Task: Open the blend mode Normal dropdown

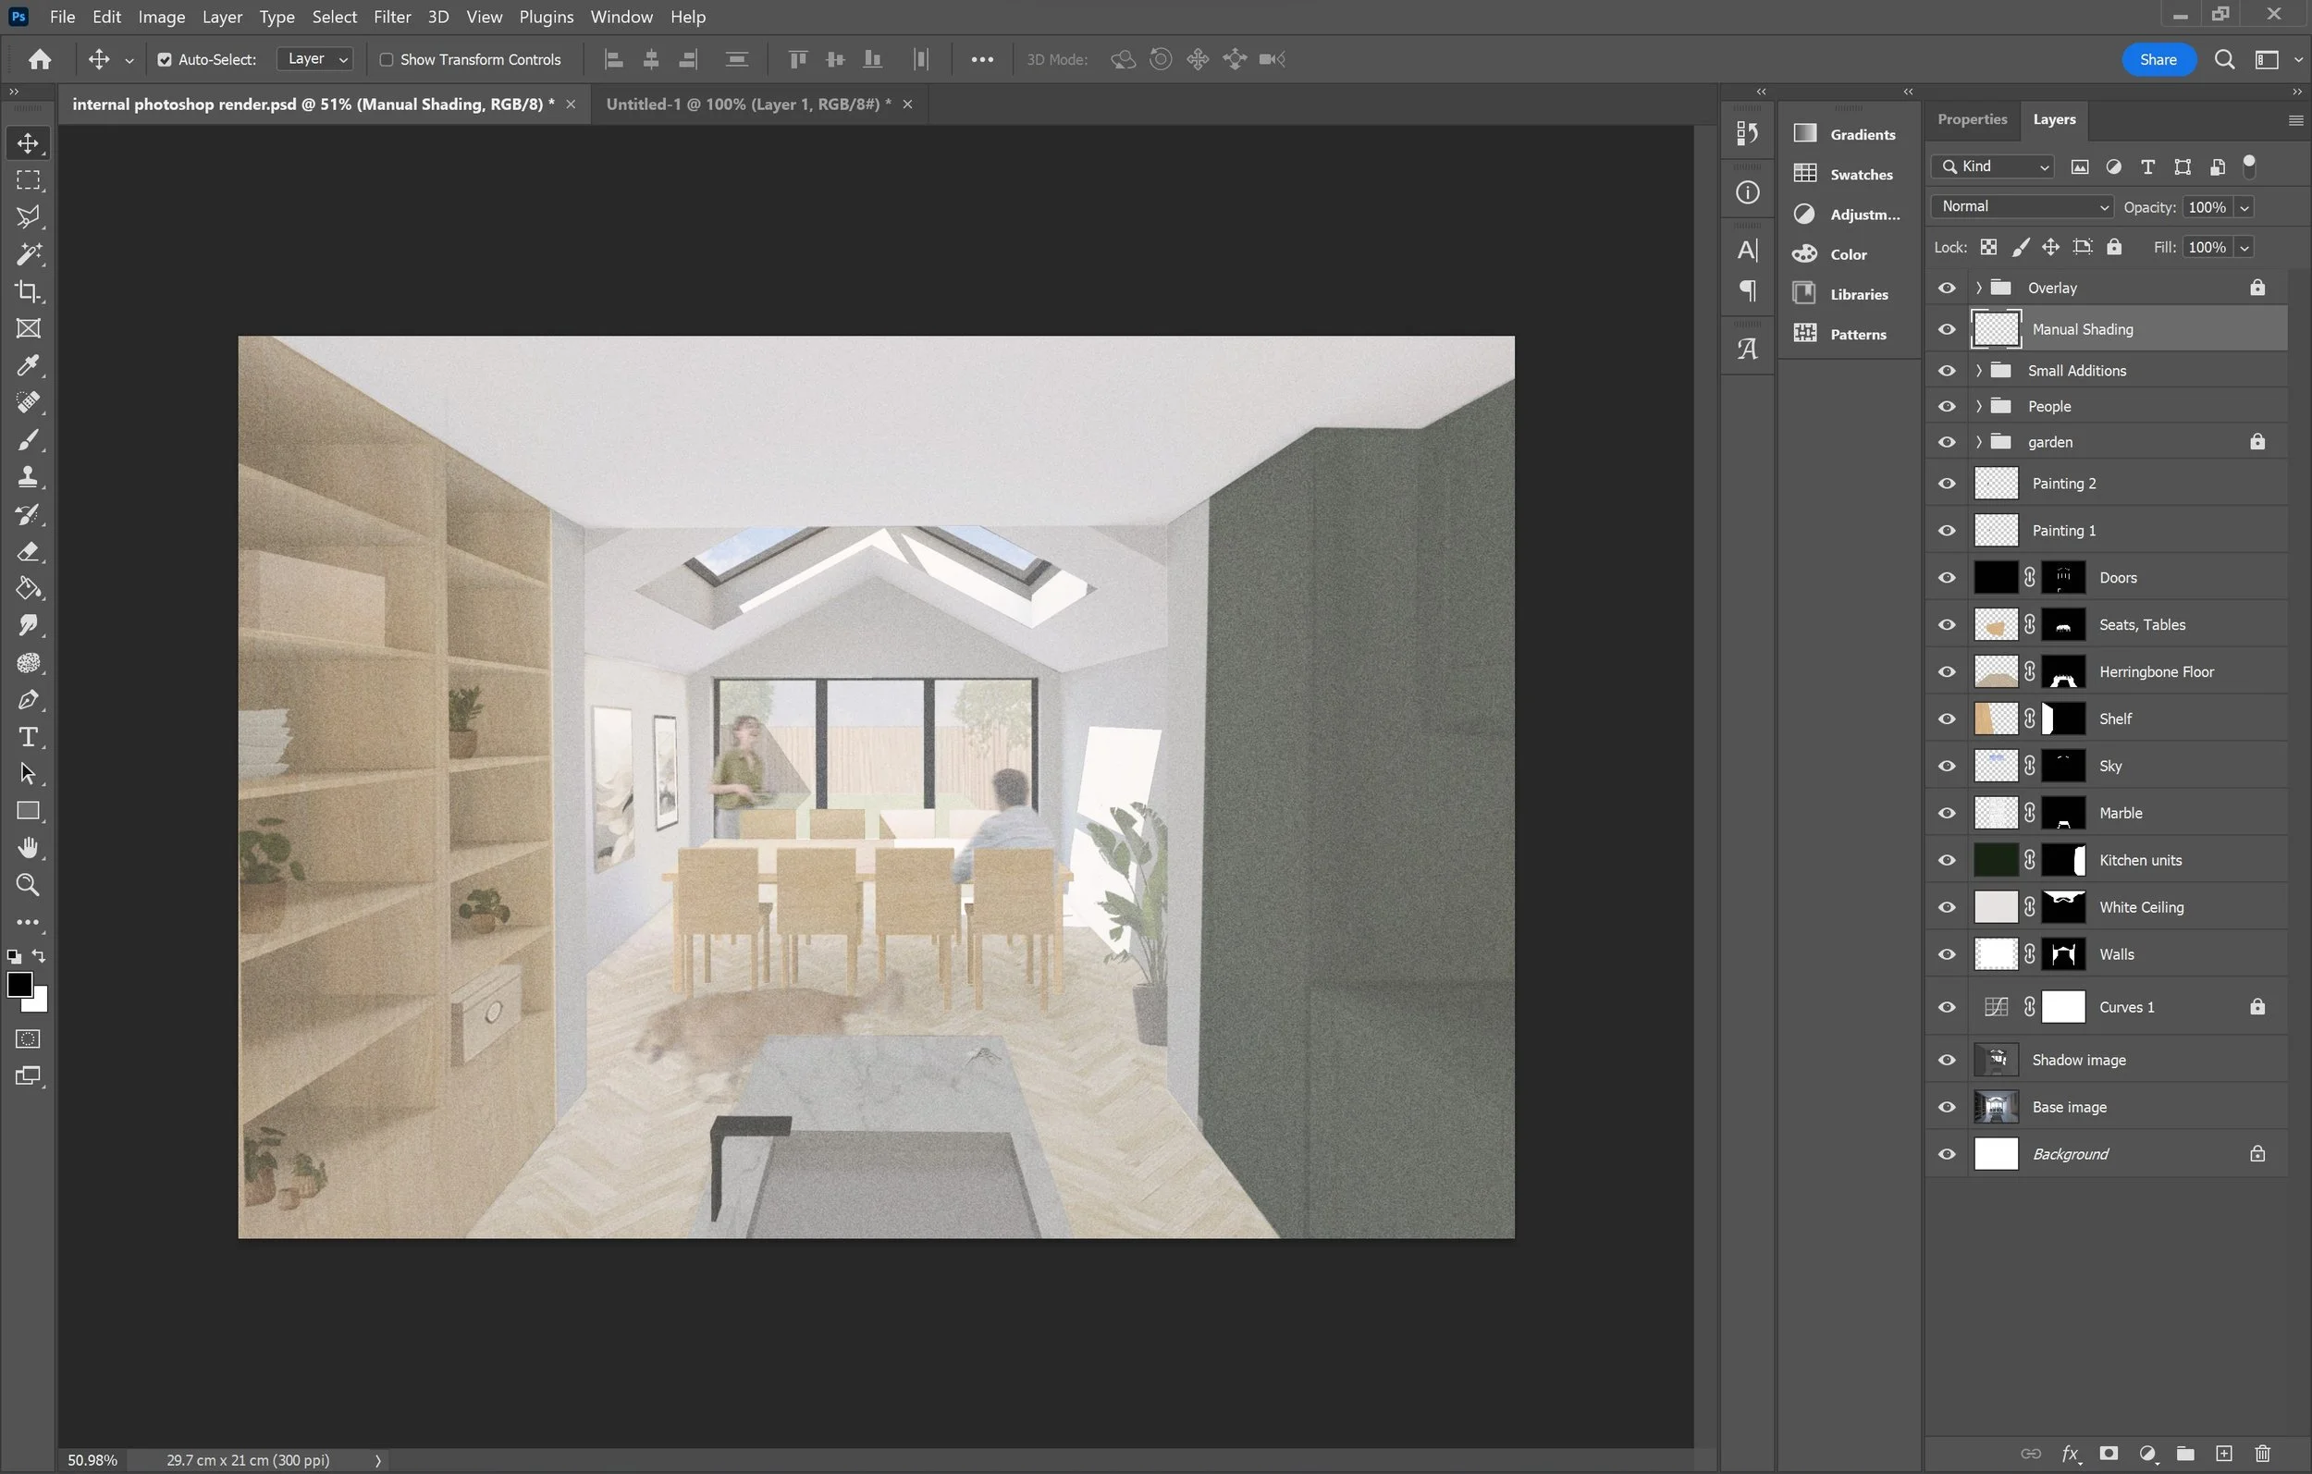Action: pos(2022,207)
